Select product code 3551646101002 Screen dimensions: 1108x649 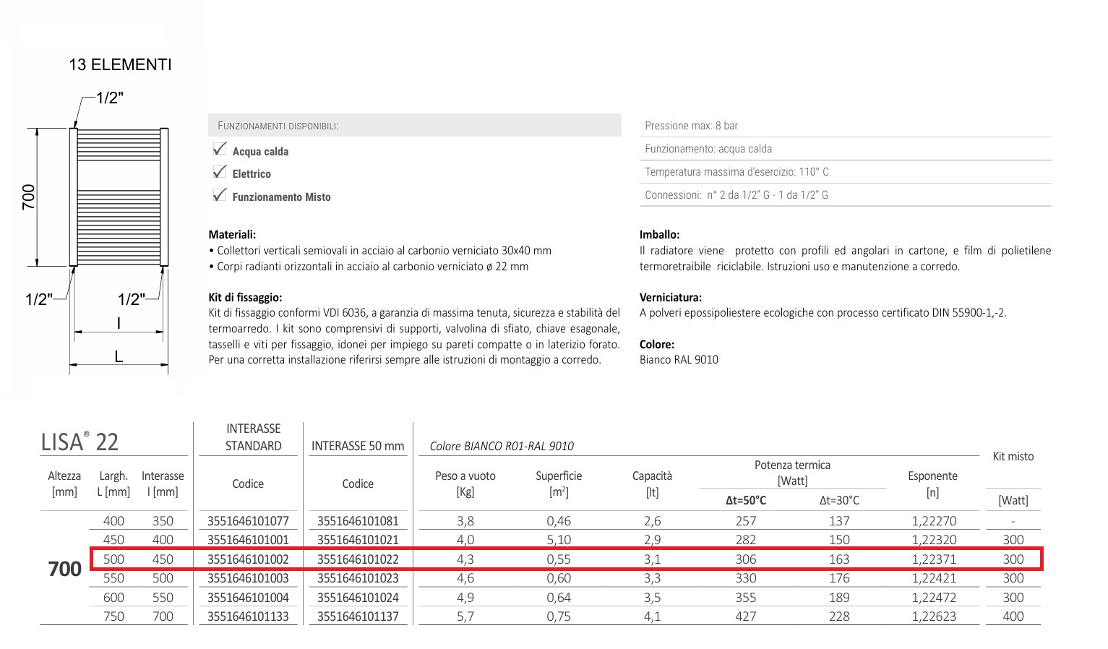pyautogui.click(x=248, y=559)
